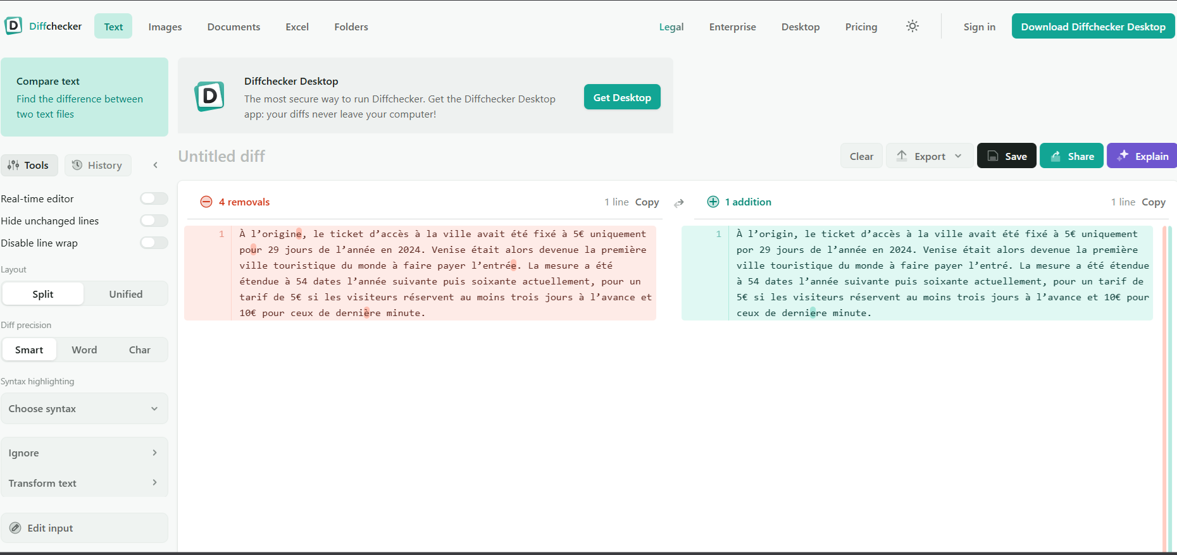
Task: Click the green plus addition icon
Action: pyautogui.click(x=713, y=202)
